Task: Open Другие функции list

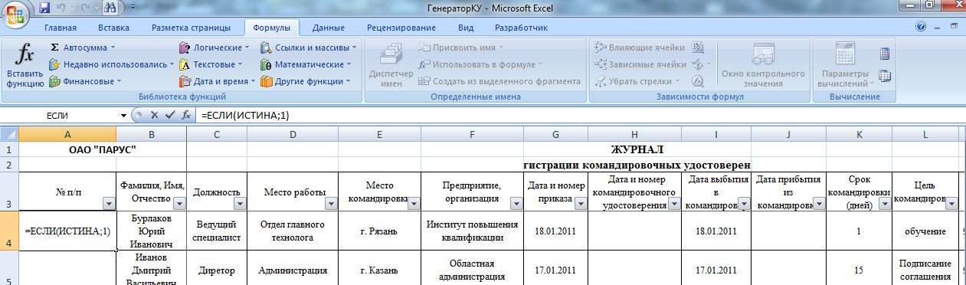Action: click(x=305, y=81)
